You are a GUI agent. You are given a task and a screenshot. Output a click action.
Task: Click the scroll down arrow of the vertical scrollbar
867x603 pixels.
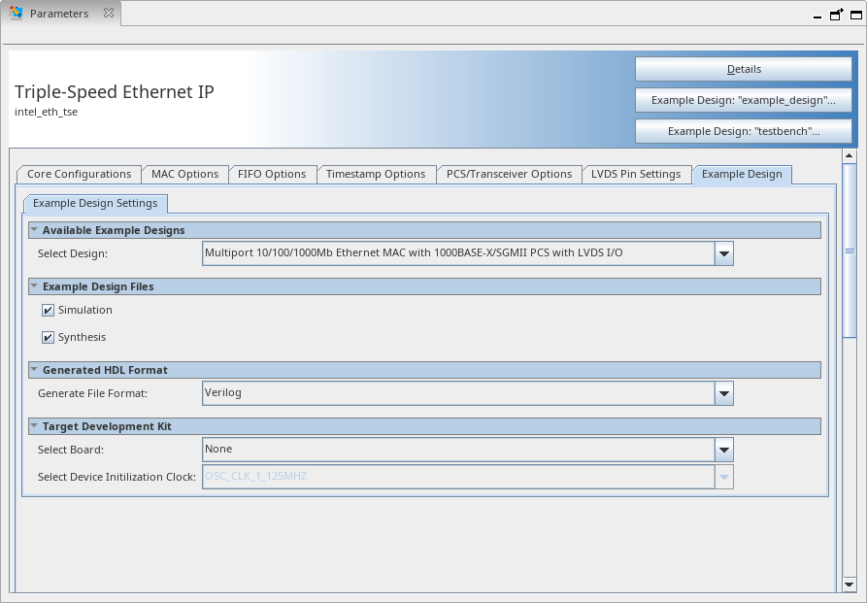[x=850, y=585]
